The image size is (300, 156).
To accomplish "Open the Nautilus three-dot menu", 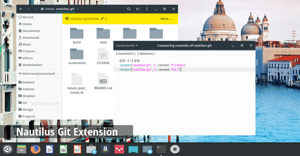I will click(147, 9).
